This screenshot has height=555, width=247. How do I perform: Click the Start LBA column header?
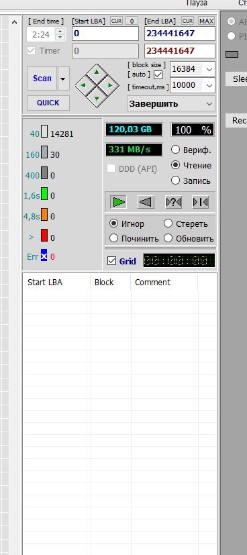56,282
